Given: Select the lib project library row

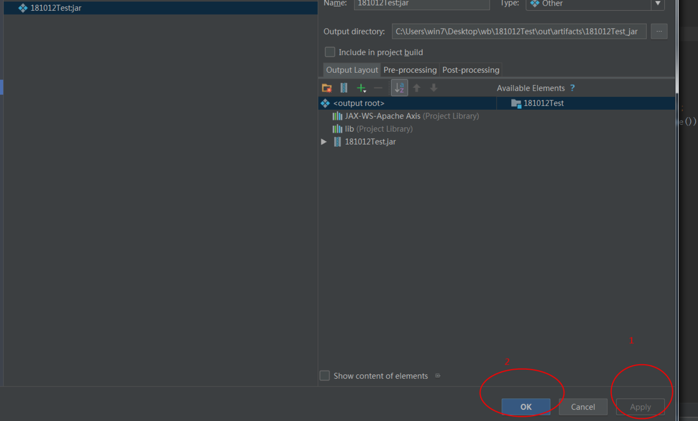Looking at the screenshot, I should click(x=372, y=129).
